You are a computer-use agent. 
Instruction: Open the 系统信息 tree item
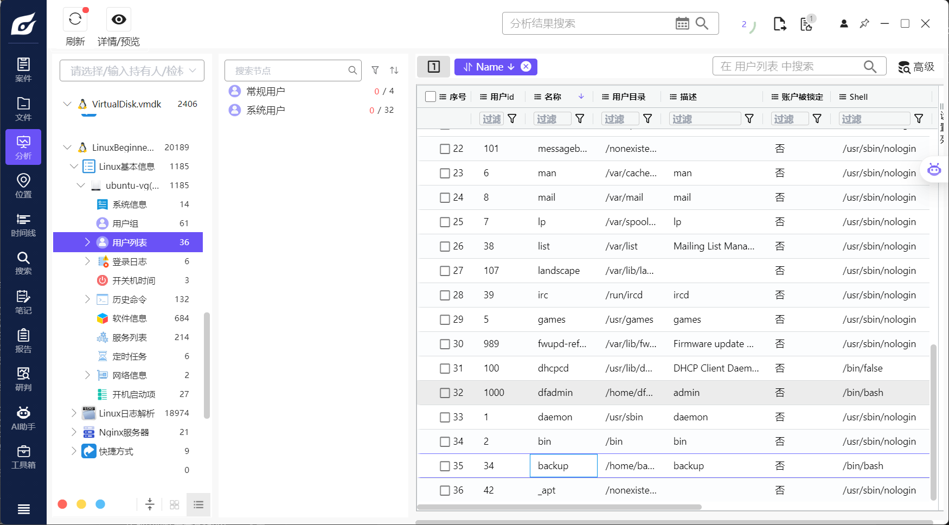(x=129, y=204)
